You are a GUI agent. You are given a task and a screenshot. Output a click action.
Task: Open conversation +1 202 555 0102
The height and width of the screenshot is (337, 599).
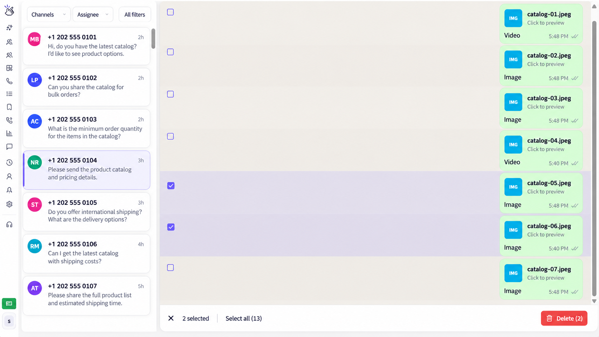point(86,87)
